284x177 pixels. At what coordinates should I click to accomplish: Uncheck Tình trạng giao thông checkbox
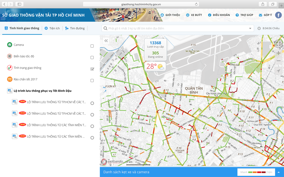coord(92,69)
